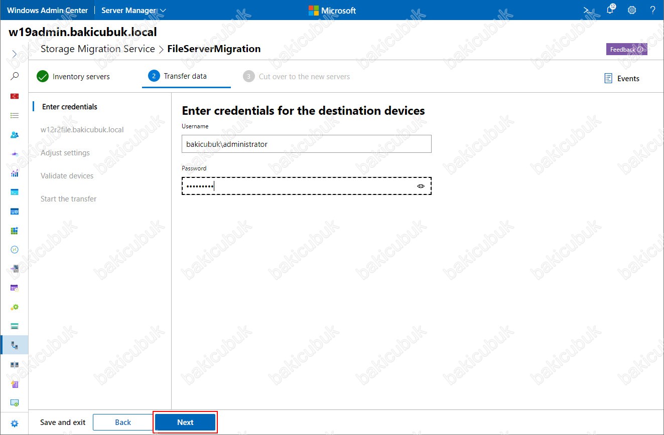Open the Processes tool icon
This screenshot has width=664, height=435.
point(15,211)
